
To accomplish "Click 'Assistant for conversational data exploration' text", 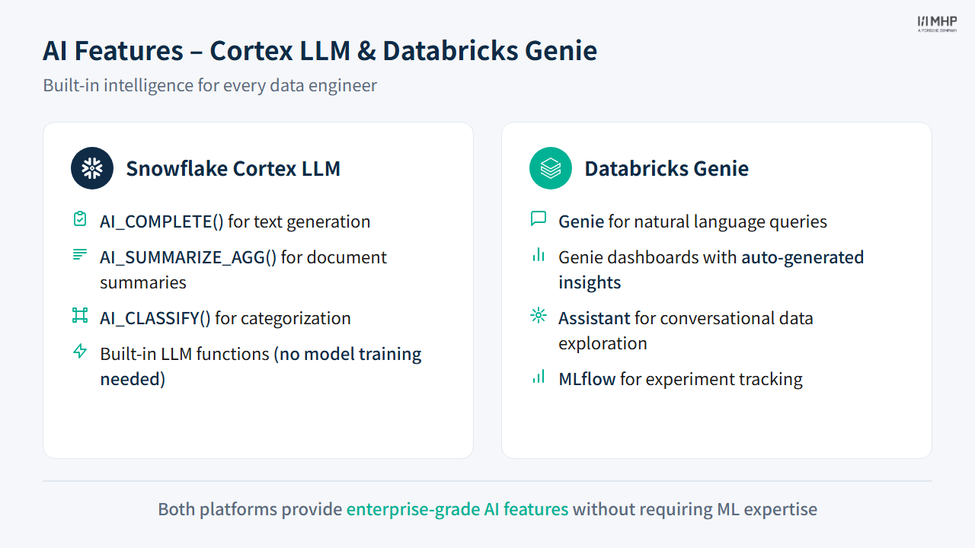I will coord(686,330).
